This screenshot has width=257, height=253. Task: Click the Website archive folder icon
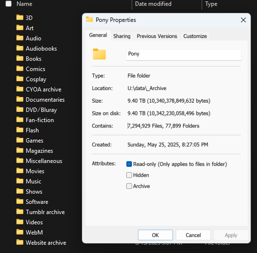pyautogui.click(x=20, y=242)
